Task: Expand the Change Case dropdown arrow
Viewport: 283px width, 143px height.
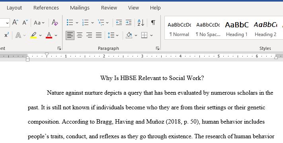Action: (43, 23)
